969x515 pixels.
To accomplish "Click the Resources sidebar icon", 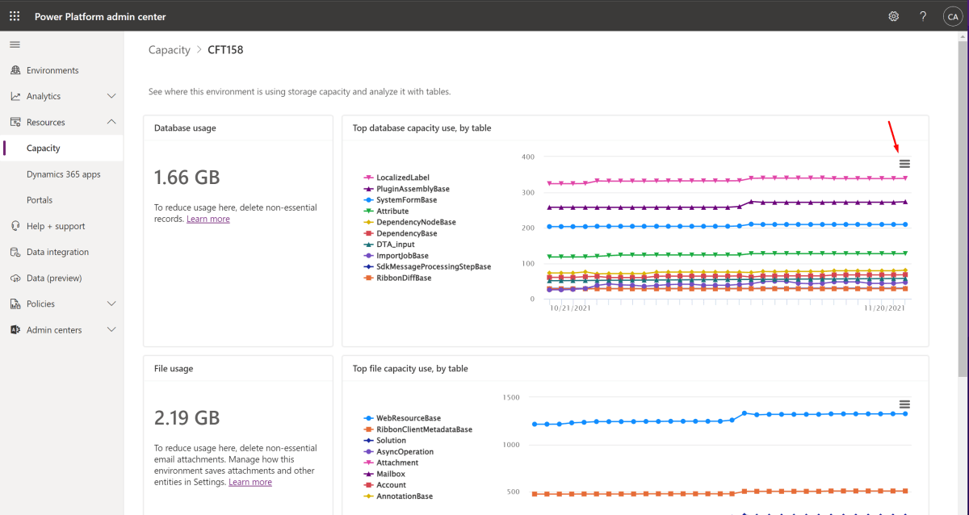I will coord(15,122).
